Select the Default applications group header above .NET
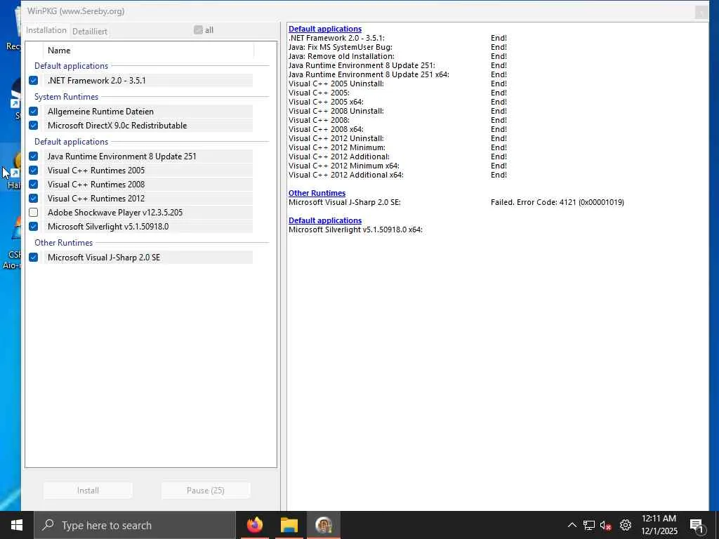 [72, 65]
